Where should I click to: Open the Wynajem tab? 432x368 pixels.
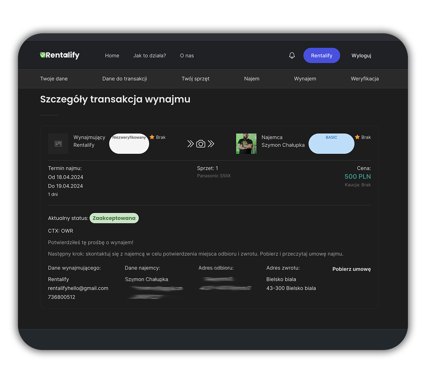305,79
